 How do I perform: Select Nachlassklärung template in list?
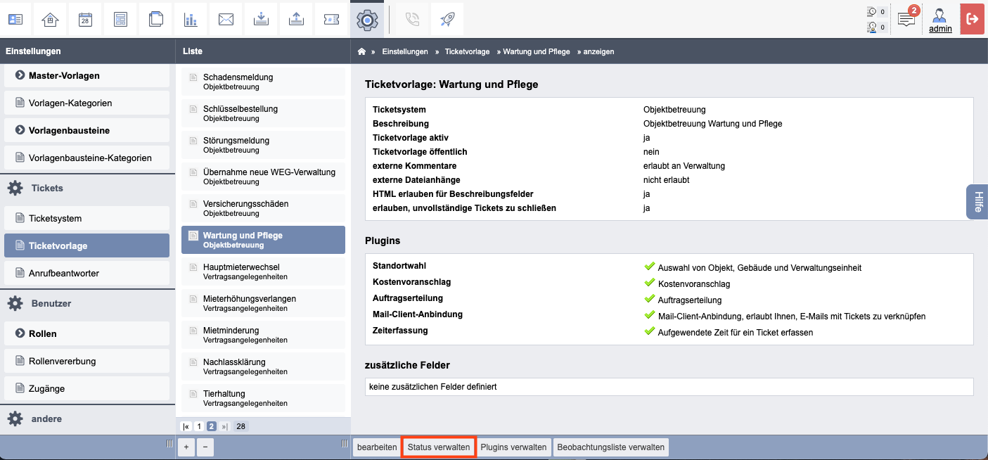[263, 366]
